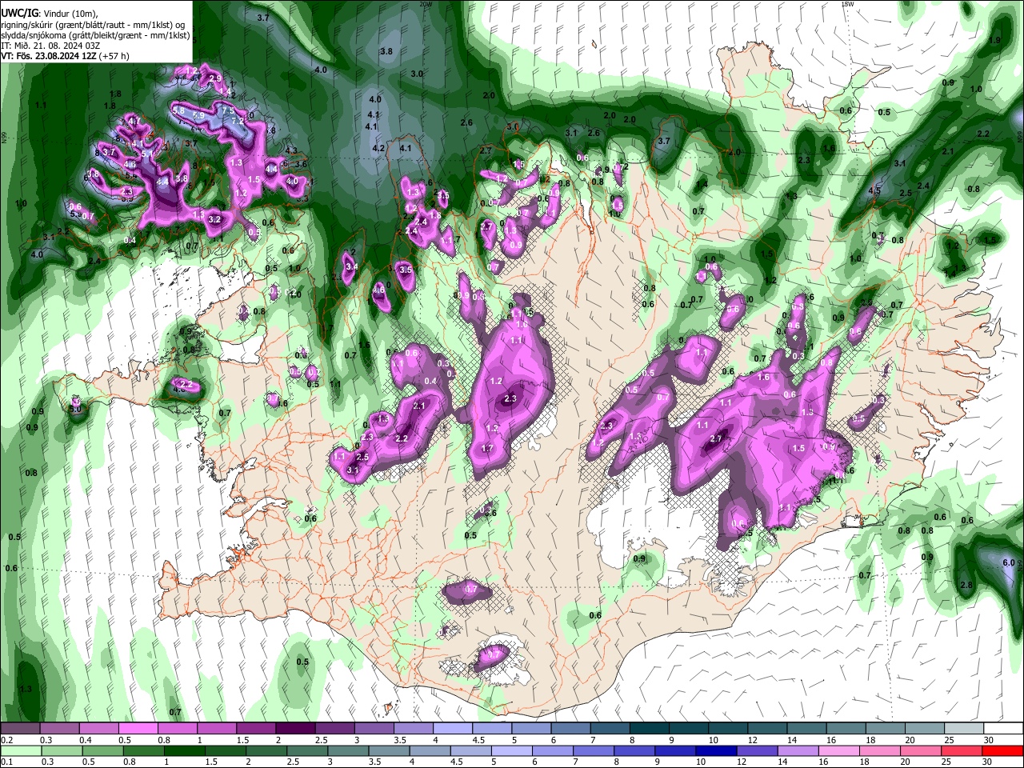Click the lilac 14 mm rain swatch

[798, 750]
